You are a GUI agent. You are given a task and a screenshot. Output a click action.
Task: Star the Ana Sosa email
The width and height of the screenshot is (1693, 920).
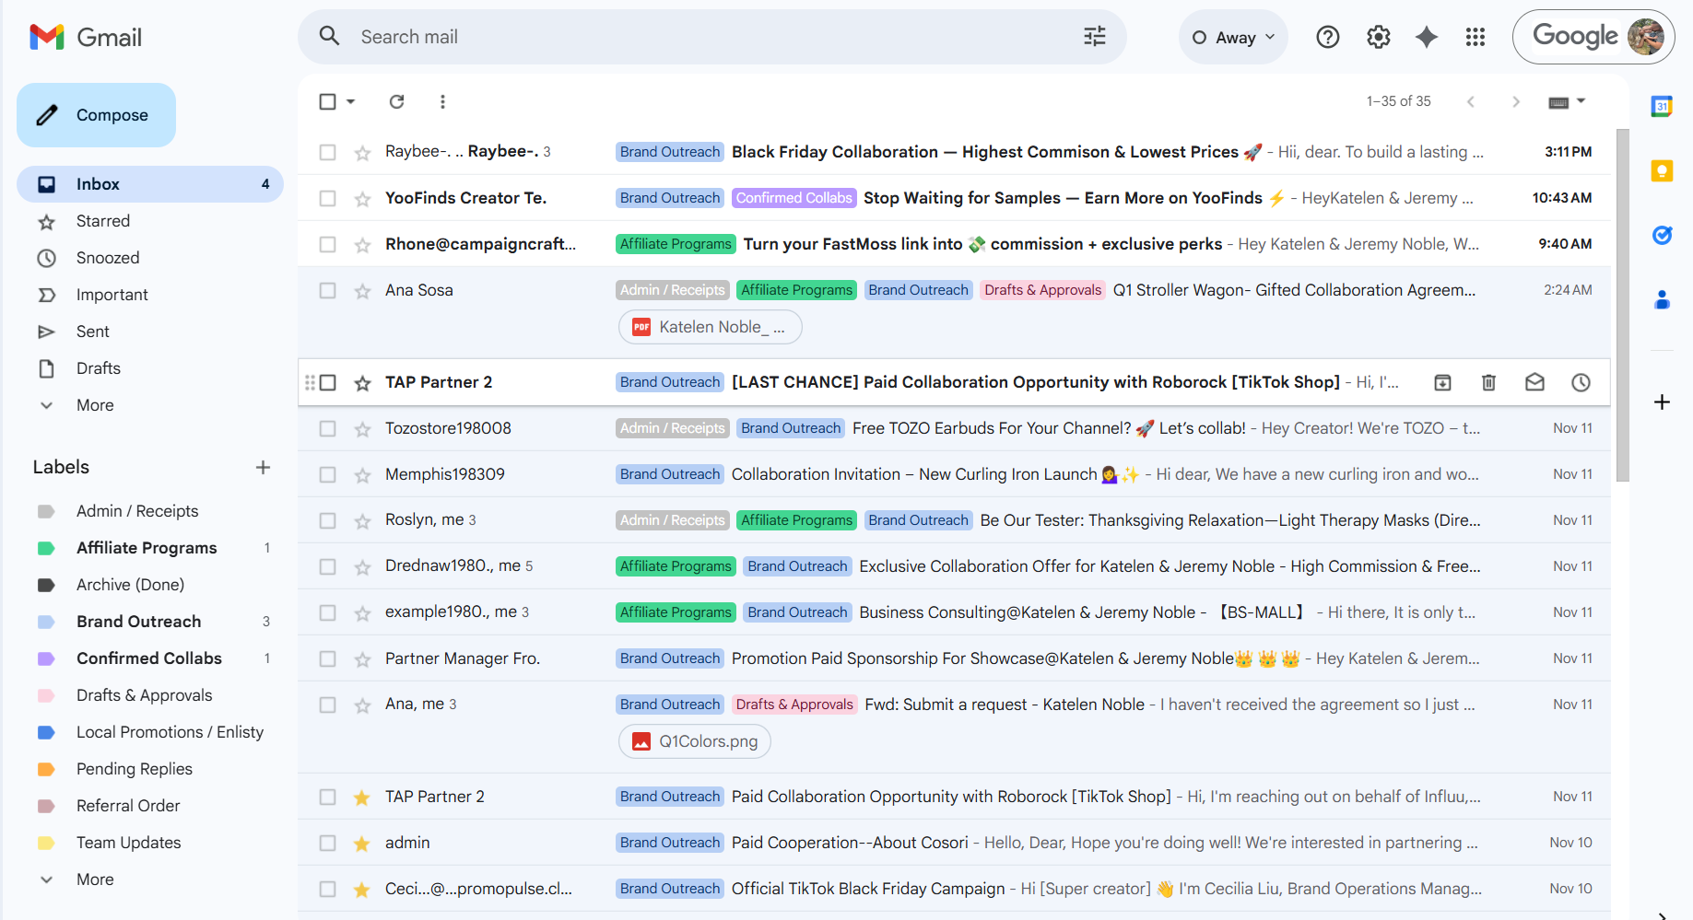point(362,291)
